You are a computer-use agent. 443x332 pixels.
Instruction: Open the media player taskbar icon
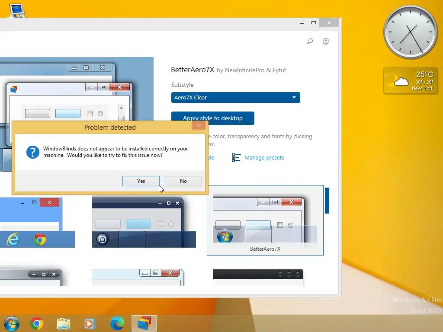(x=90, y=323)
